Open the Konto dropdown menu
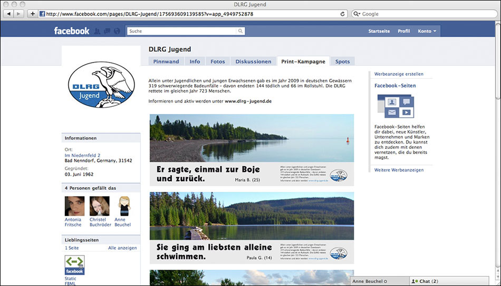The image size is (501, 286). click(x=427, y=31)
